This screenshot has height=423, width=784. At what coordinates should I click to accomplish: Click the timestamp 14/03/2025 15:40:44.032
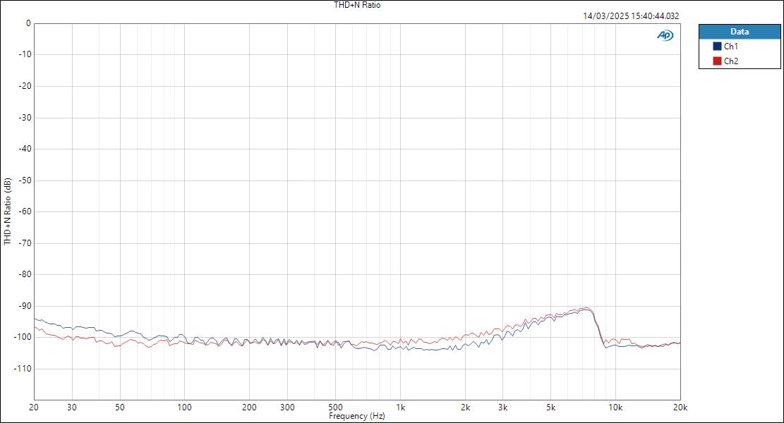[x=632, y=15]
